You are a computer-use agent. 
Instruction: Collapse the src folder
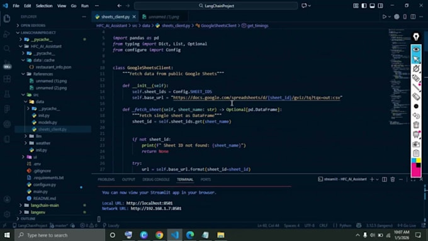pos(53,95)
